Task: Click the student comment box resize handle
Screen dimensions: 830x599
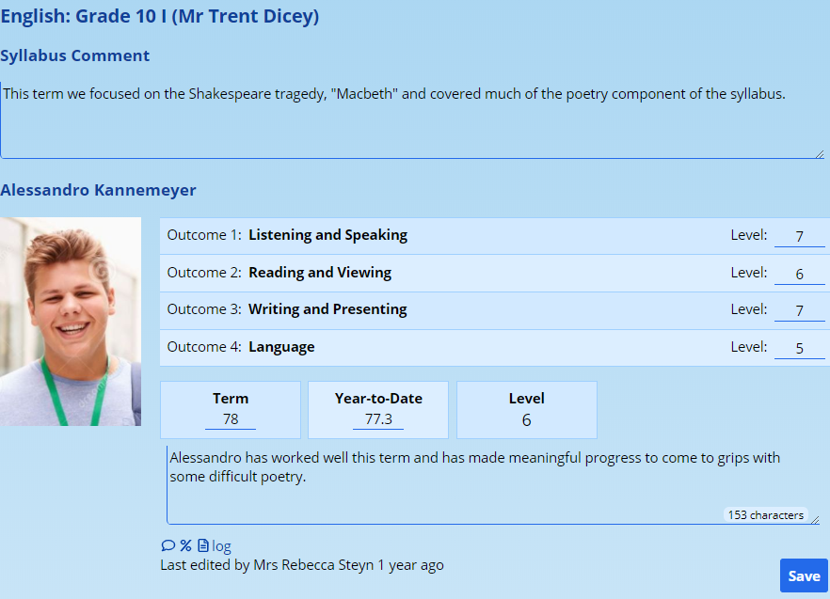Action: tap(815, 519)
